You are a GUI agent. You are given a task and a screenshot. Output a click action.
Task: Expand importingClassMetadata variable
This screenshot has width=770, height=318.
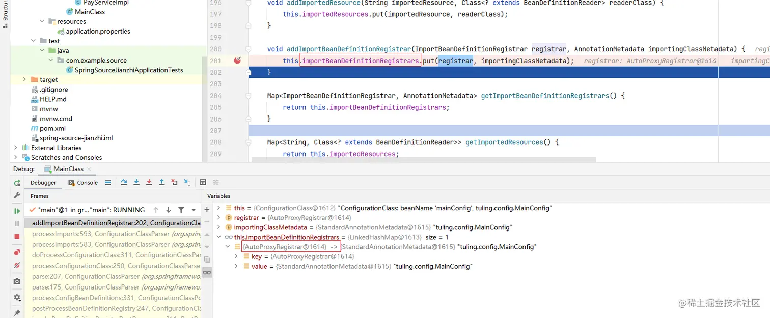pyautogui.click(x=219, y=227)
